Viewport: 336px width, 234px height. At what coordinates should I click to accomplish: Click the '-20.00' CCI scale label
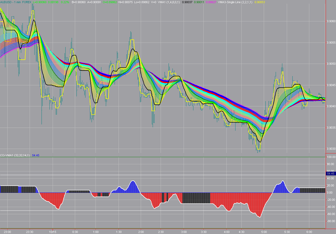[x=331, y=200]
